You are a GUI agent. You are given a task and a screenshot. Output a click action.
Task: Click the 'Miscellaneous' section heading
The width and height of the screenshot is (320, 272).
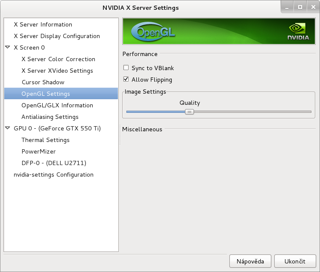(142, 129)
